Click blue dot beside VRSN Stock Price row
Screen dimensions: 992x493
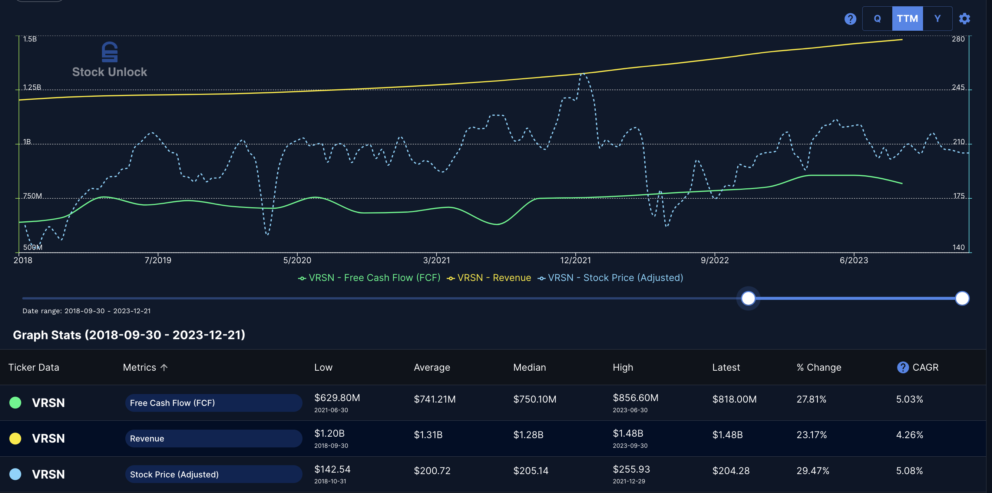(16, 474)
